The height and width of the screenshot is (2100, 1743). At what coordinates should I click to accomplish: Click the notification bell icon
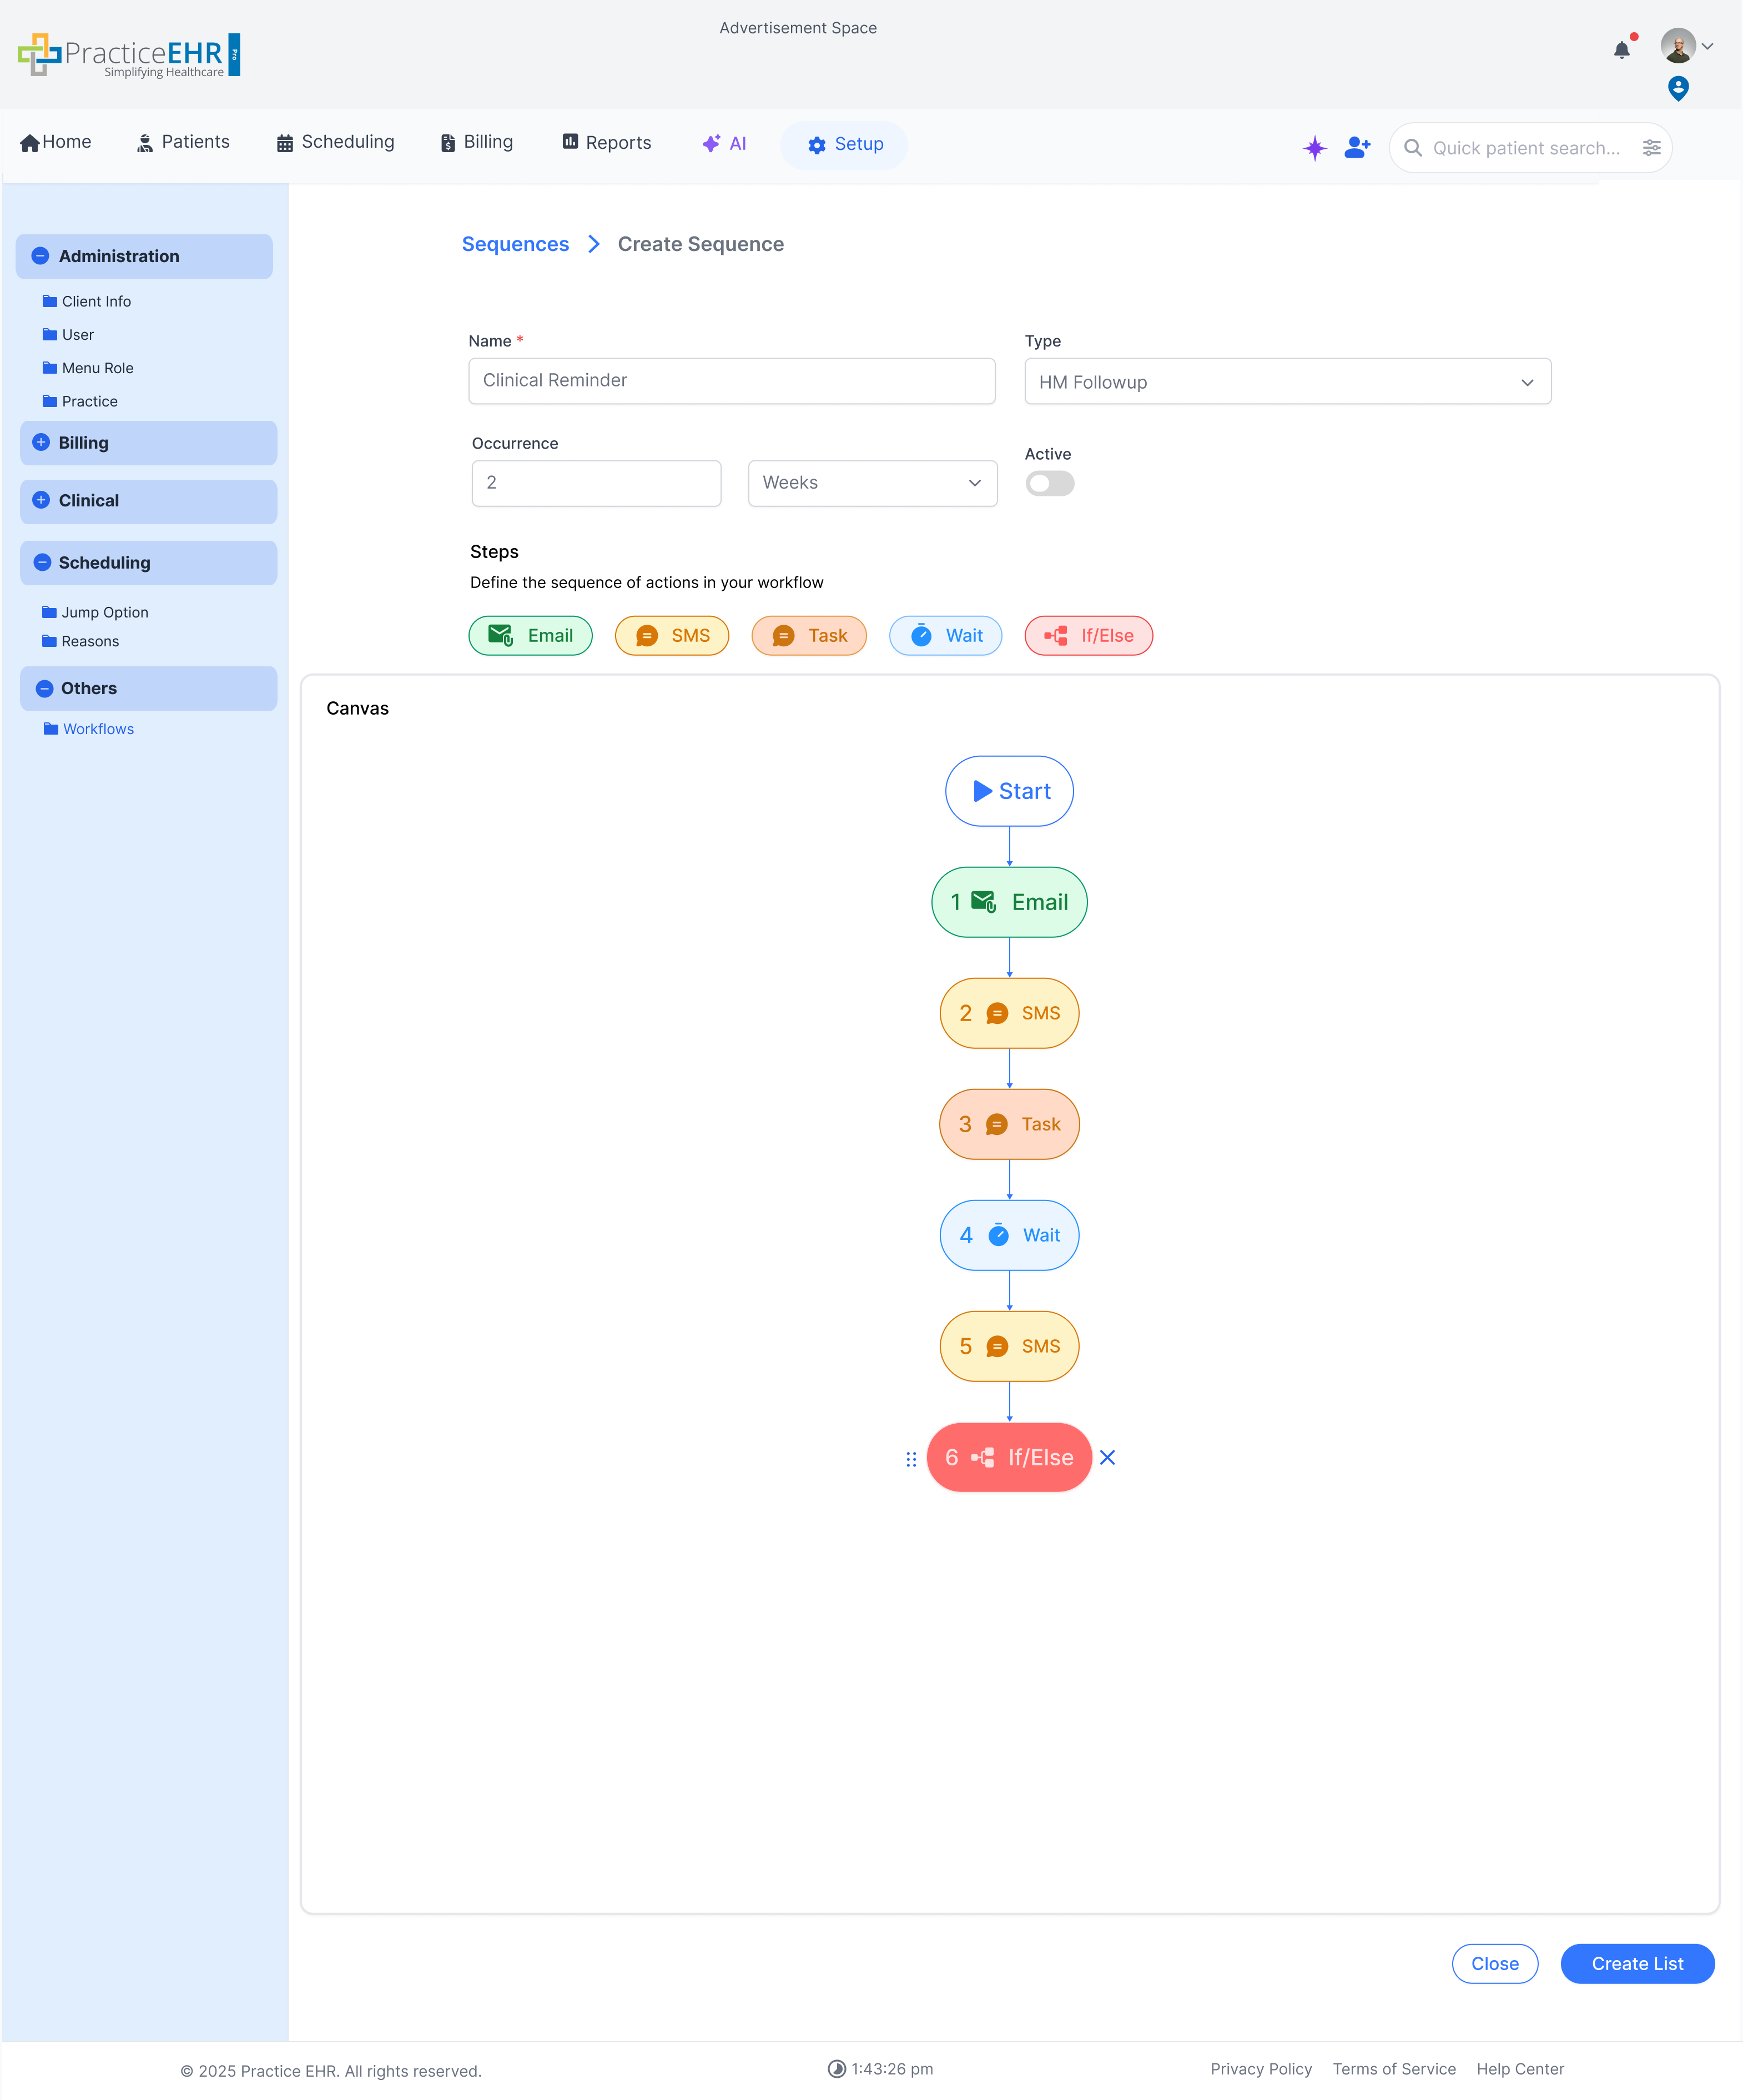pyautogui.click(x=1621, y=50)
